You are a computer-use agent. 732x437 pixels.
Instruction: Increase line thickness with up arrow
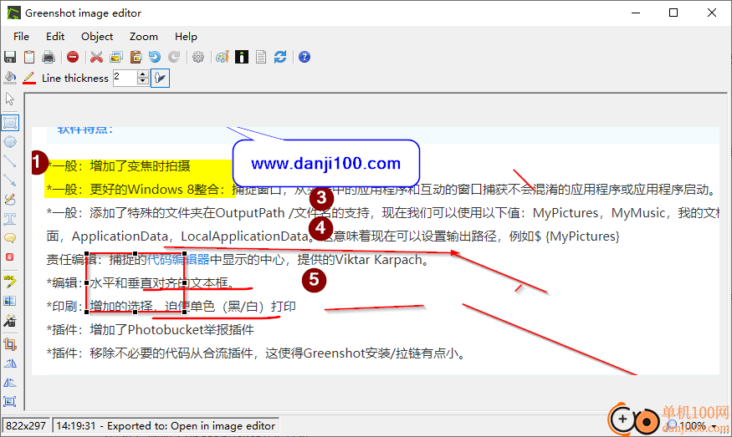coord(143,74)
